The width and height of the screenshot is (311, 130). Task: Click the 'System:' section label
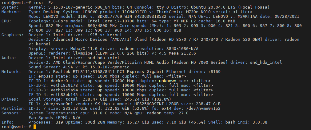pyautogui.click(x=10, y=7)
